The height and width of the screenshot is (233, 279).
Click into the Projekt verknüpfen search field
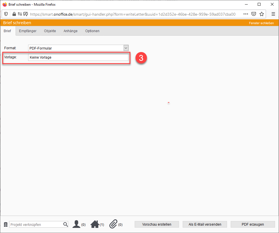point(36,224)
